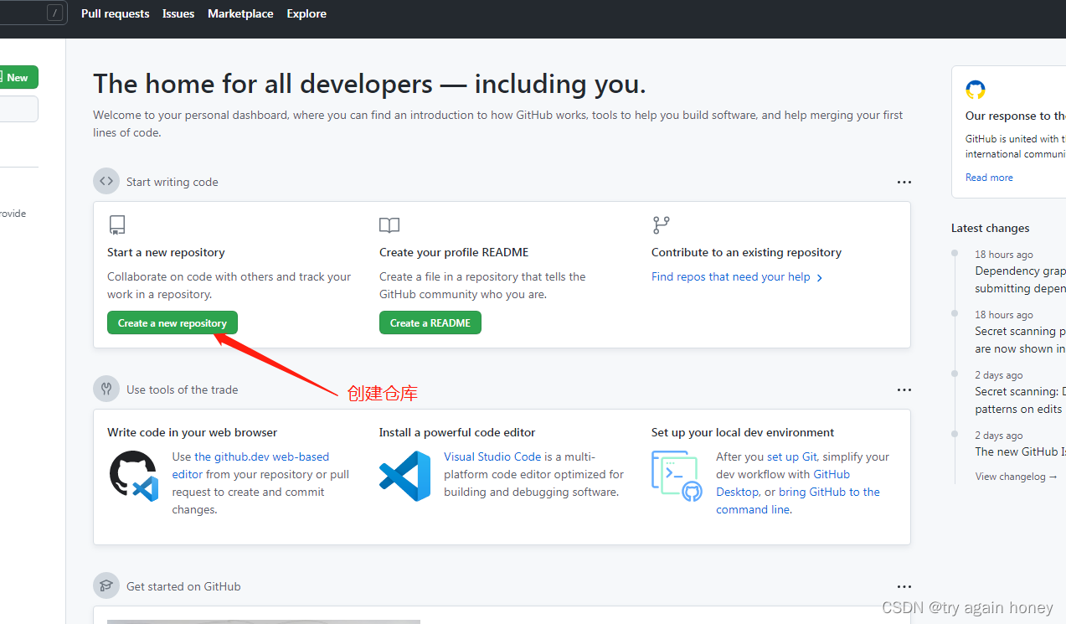The height and width of the screenshot is (624, 1066).
Task: Click Install a powerful code editor heading
Action: pos(457,432)
